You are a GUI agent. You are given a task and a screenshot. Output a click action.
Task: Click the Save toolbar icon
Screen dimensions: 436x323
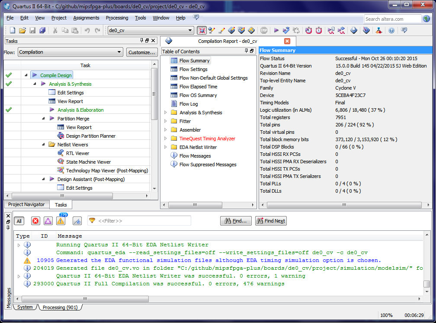click(32, 30)
